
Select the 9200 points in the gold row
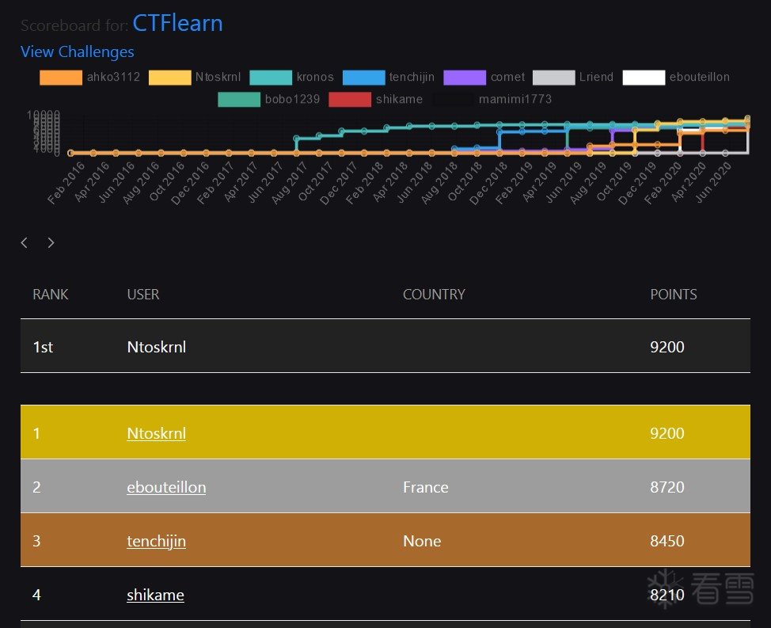coord(667,433)
